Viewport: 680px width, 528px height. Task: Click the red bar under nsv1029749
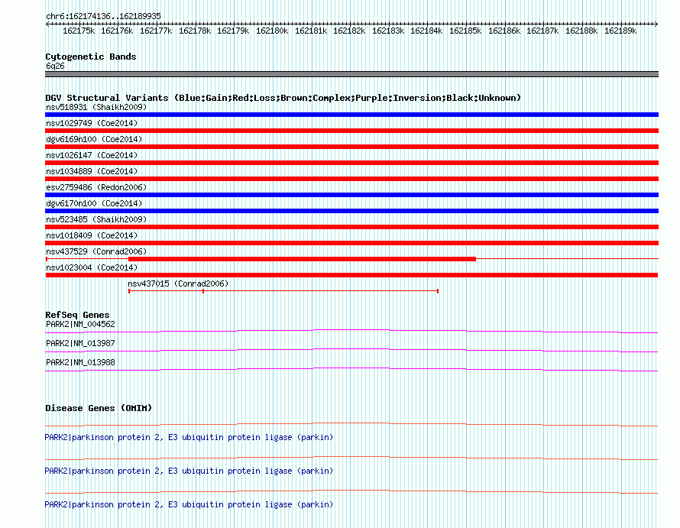point(351,131)
